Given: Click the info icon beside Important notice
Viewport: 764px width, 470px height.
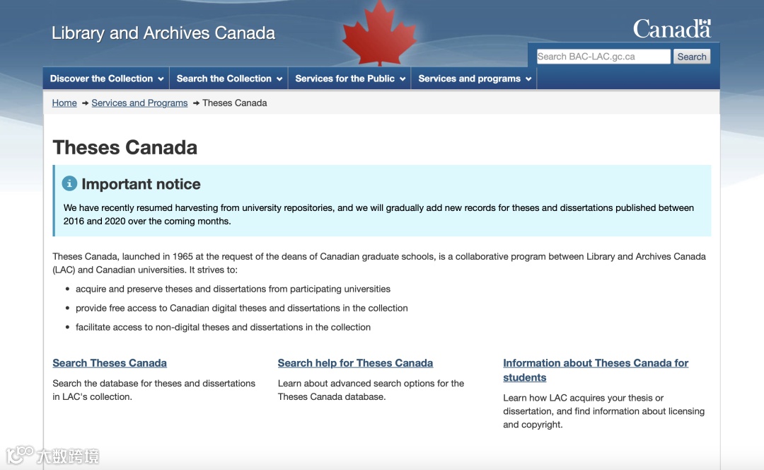Looking at the screenshot, I should click(x=69, y=183).
